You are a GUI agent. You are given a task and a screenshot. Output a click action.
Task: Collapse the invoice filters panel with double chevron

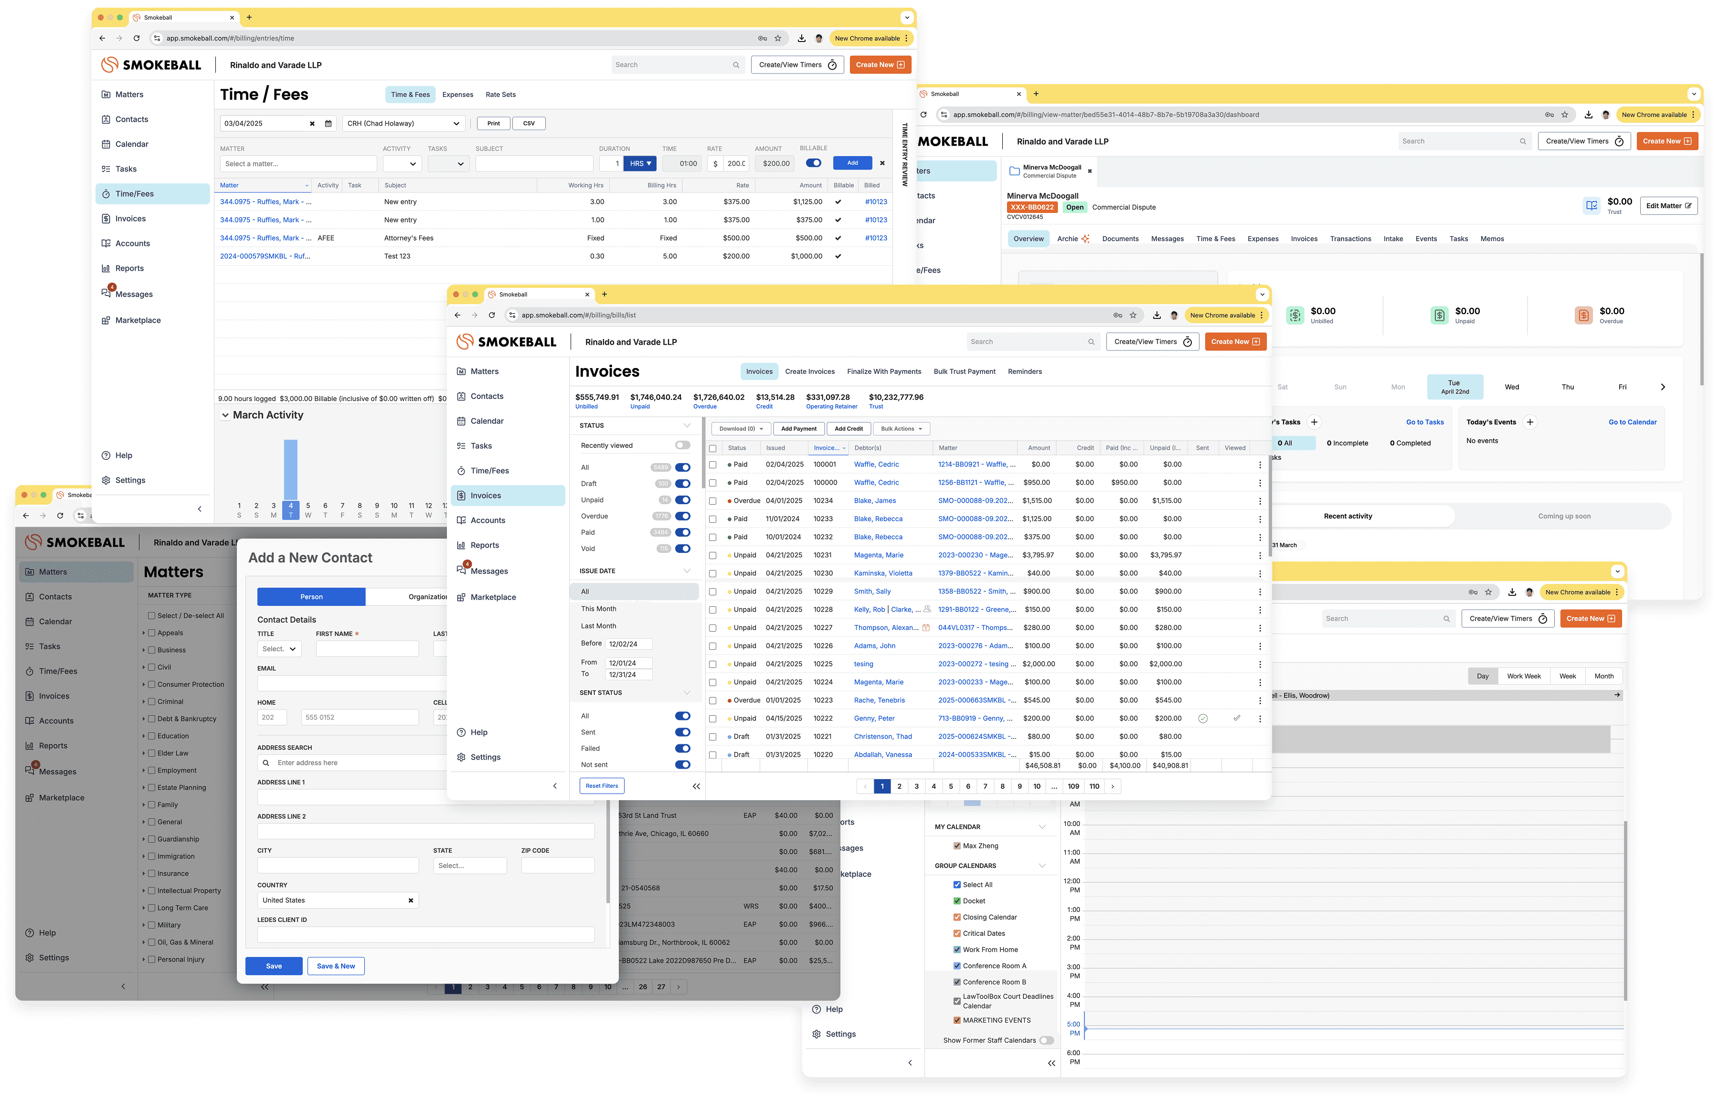pyautogui.click(x=696, y=786)
